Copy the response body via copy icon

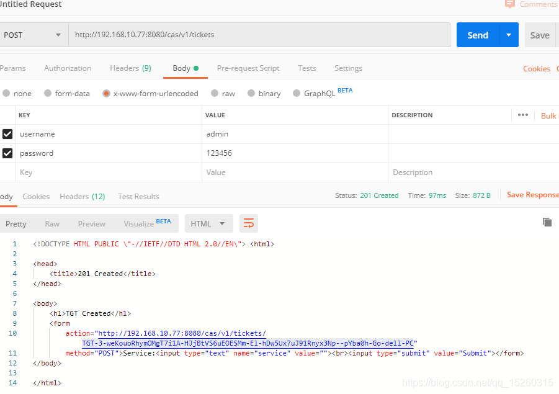[x=547, y=221]
